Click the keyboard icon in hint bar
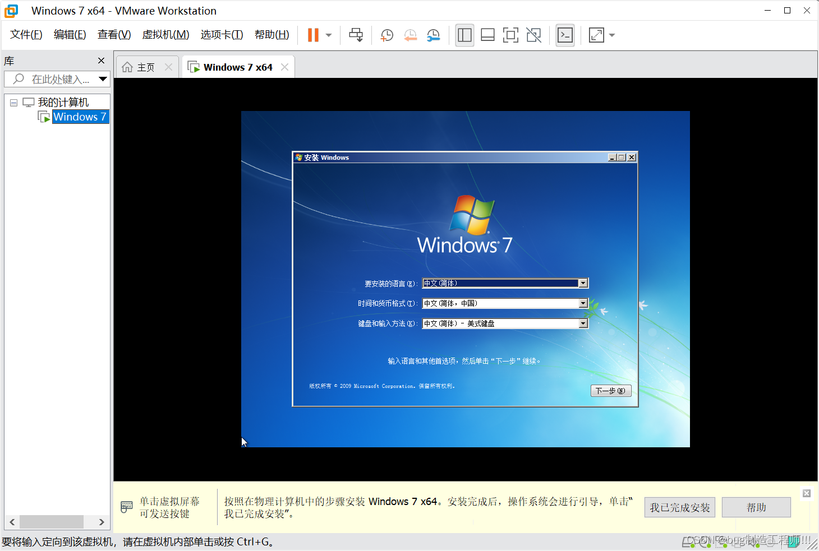 127,507
